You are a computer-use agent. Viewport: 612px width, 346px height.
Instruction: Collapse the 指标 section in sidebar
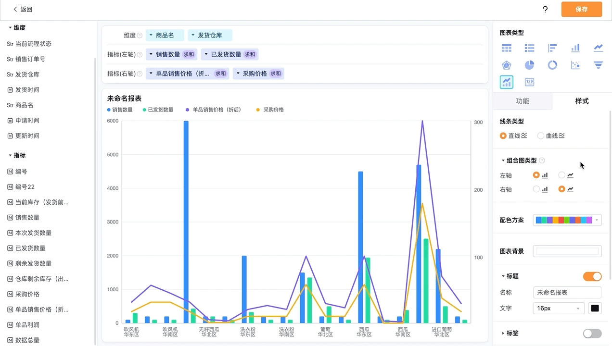(x=10, y=156)
